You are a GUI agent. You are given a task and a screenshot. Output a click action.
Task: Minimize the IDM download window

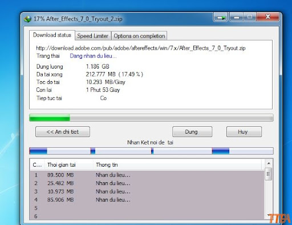pyautogui.click(x=236, y=18)
